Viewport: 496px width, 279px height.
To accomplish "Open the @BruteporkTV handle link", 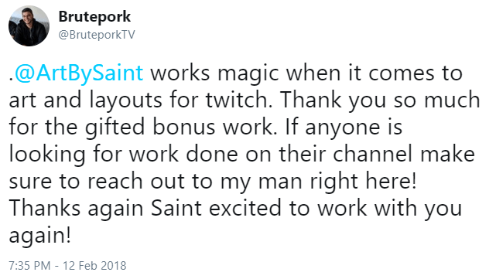I will [97, 35].
